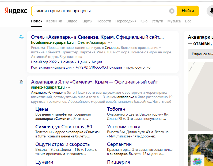Clear the search query with the X icon
Image resolution: width=213 pixels, height=166 pixels.
(172, 11)
